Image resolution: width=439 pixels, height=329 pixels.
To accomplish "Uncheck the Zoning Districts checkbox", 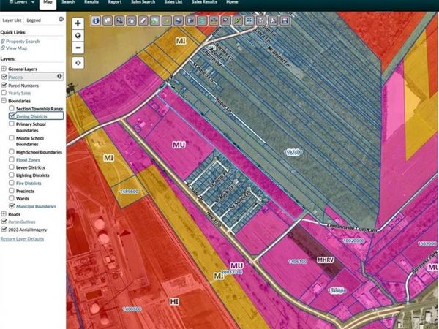I will (12, 116).
